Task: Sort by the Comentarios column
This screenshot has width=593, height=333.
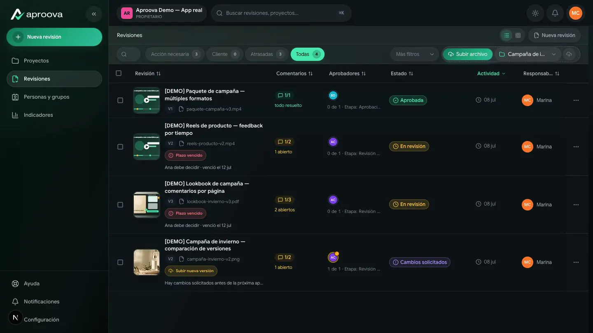Action: [x=294, y=74]
